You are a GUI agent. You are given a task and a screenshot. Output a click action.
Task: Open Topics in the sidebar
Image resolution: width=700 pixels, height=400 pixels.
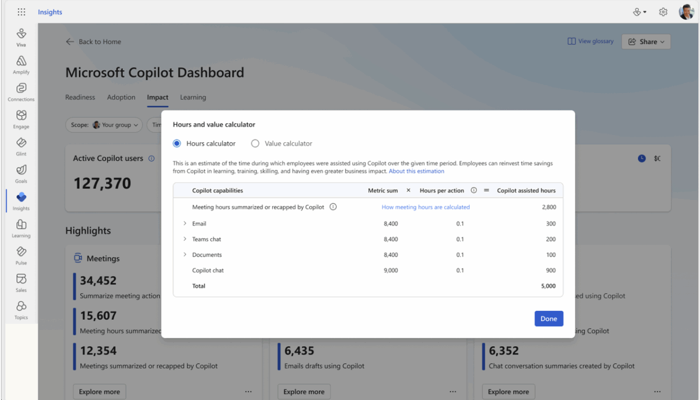tap(21, 310)
